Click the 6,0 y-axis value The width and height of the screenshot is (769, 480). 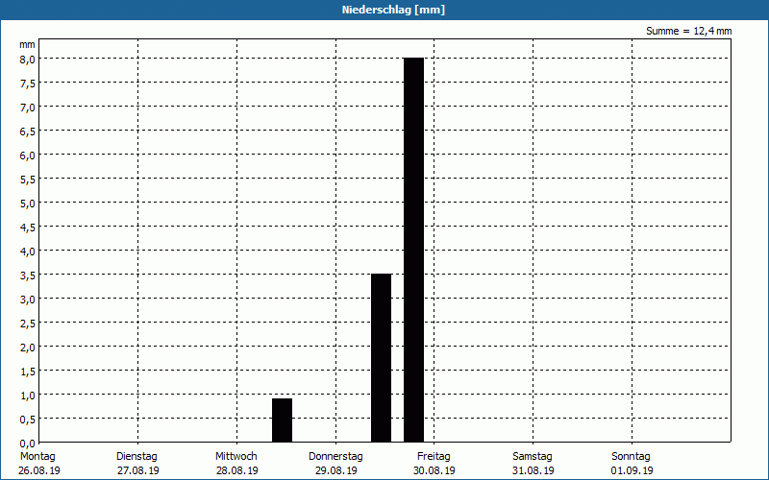(28, 156)
